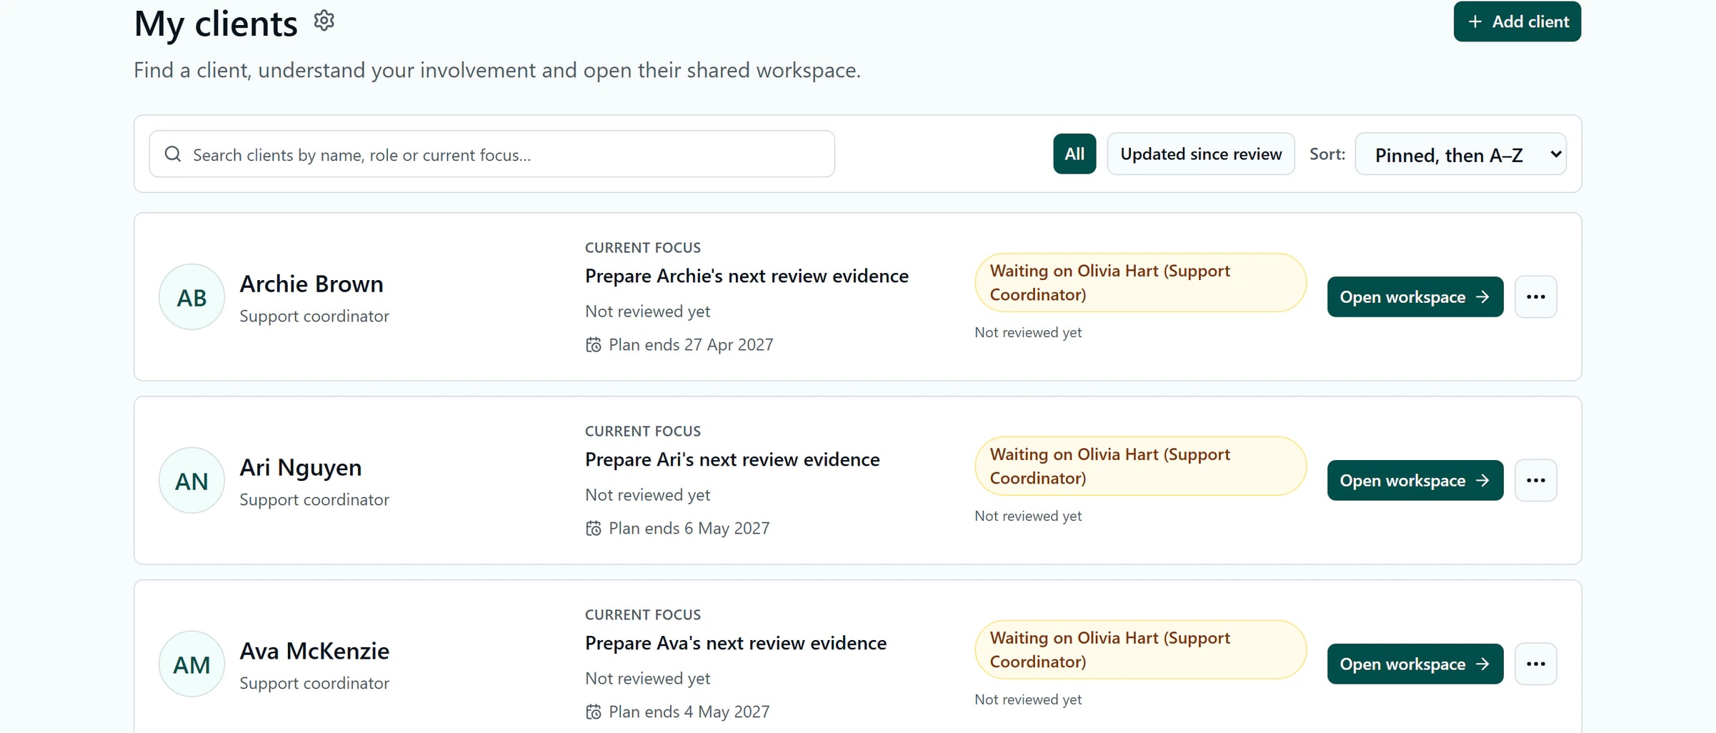Click the Add client button
The height and width of the screenshot is (733, 1716).
(x=1517, y=21)
